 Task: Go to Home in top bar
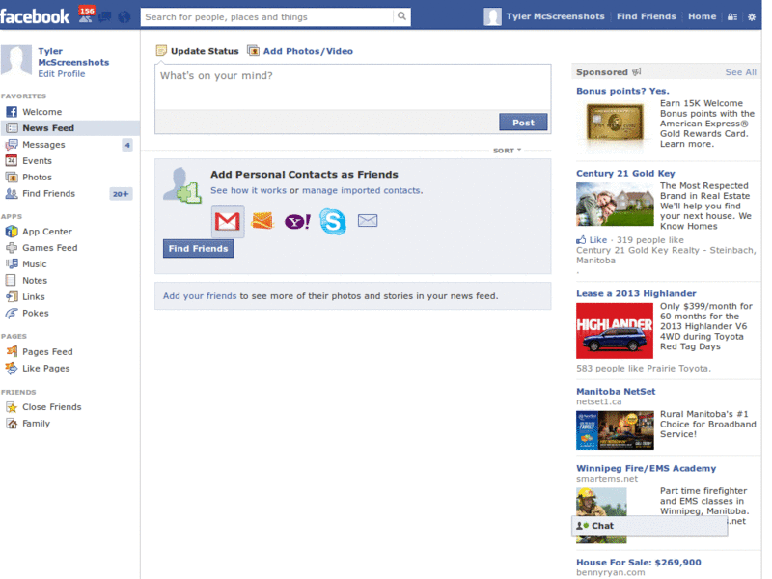point(703,16)
